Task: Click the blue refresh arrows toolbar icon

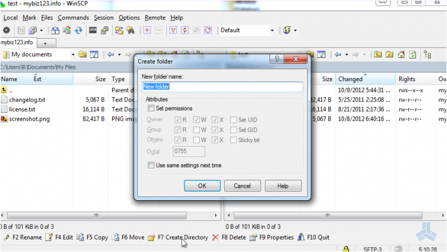Action: 79,30
